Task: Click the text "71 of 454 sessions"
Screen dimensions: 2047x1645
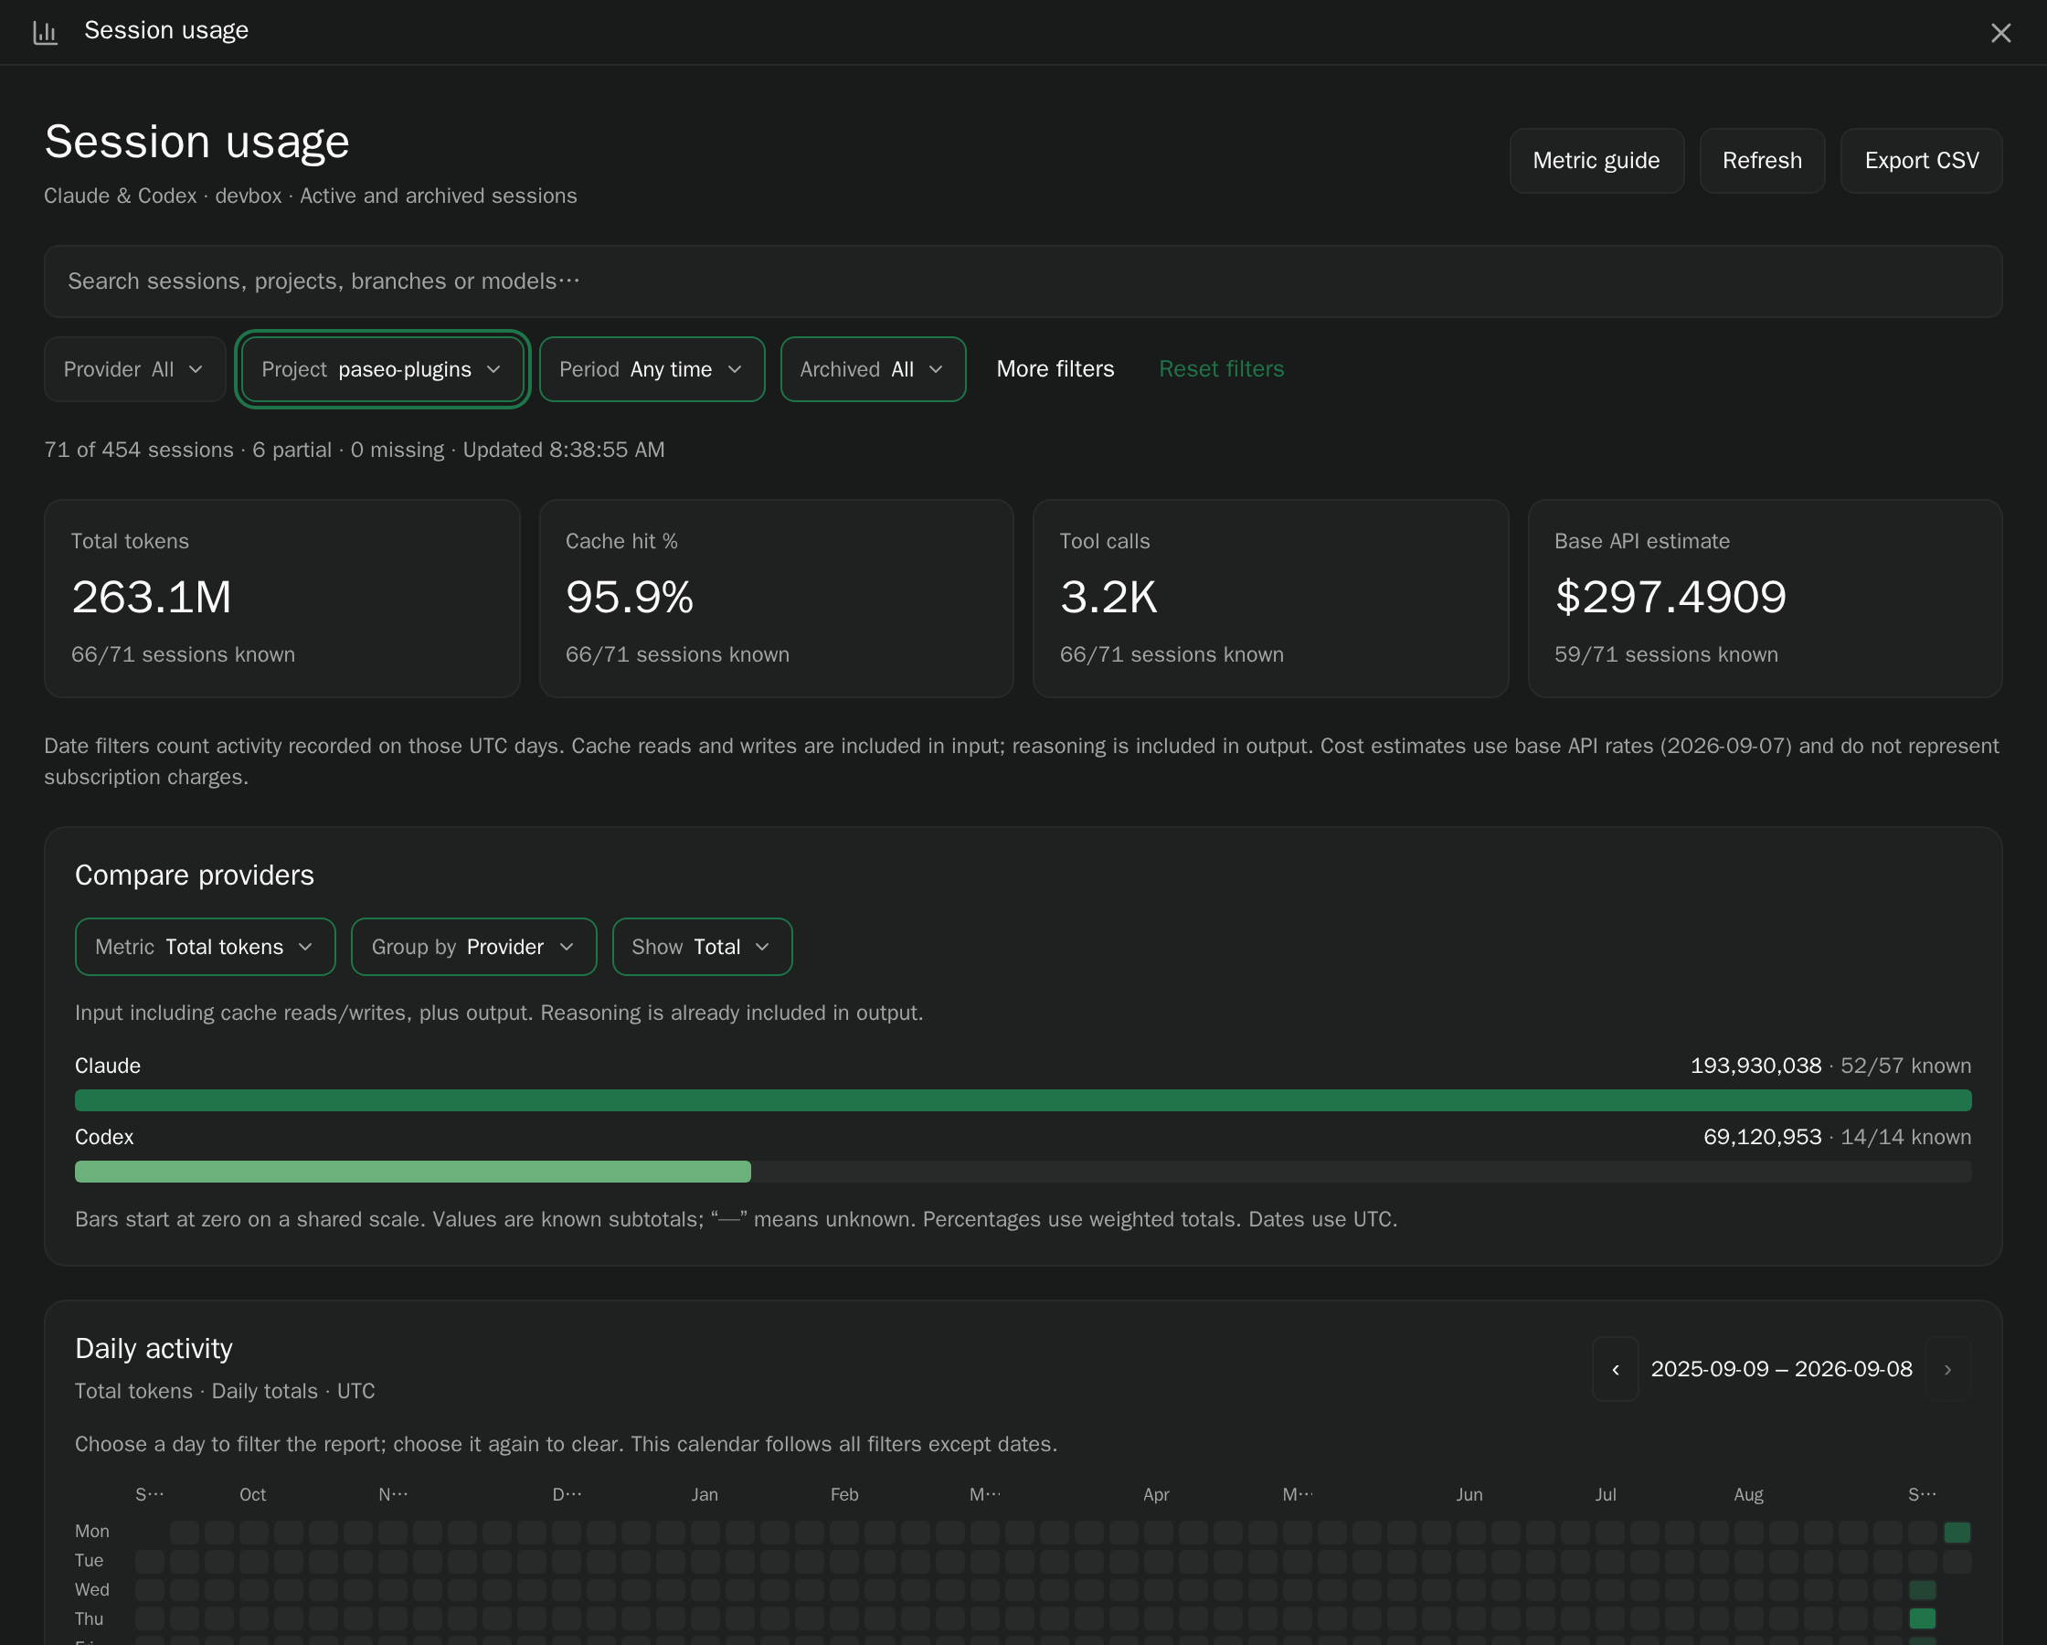Action: pos(139,451)
